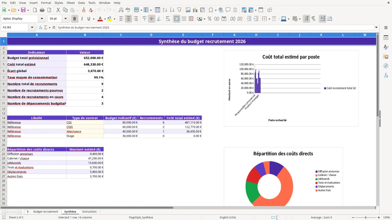
Task: Click the zoom slider in the status bar
Action: point(366,217)
